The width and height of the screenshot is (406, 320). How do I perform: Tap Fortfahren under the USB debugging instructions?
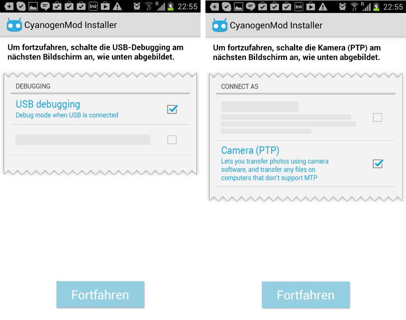[100, 294]
